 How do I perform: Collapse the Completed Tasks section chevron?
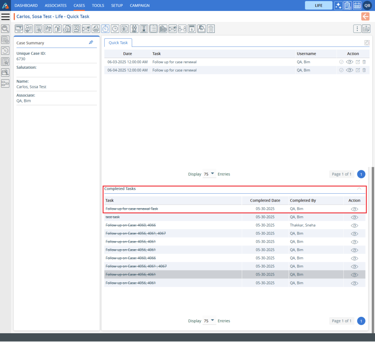pos(359,189)
